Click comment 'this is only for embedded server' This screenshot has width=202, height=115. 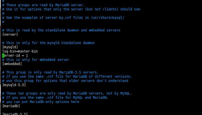point(36,60)
